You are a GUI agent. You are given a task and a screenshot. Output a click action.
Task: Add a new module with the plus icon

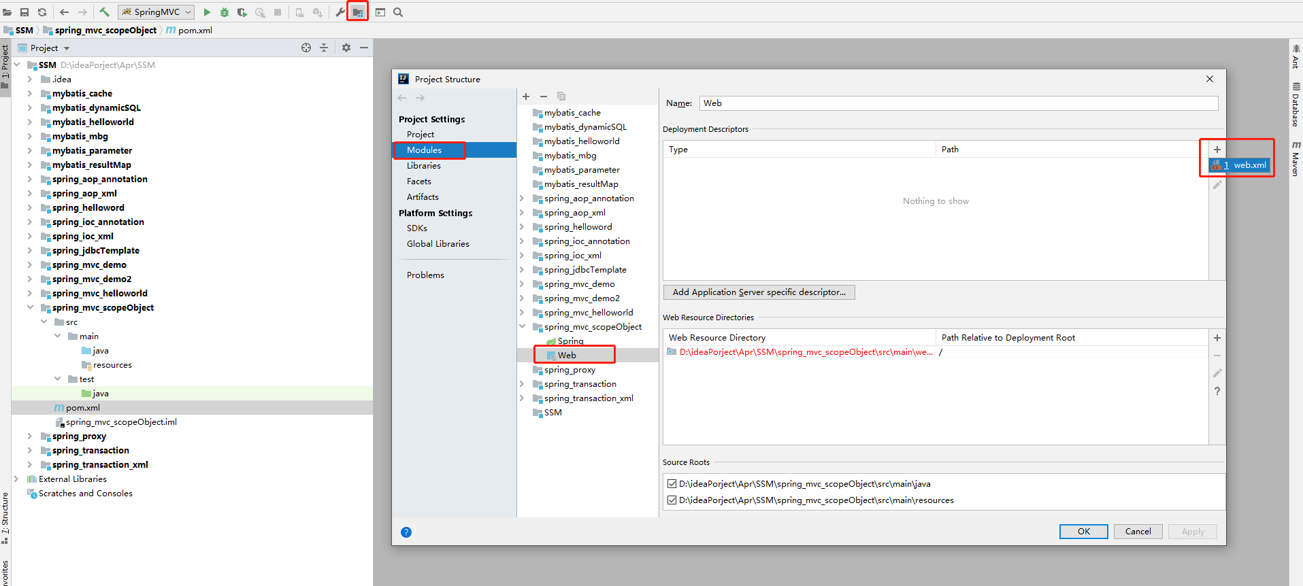click(x=526, y=97)
